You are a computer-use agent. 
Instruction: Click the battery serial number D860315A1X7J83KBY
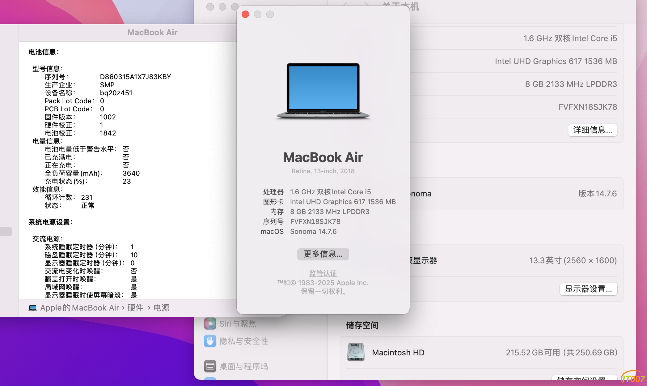point(135,77)
